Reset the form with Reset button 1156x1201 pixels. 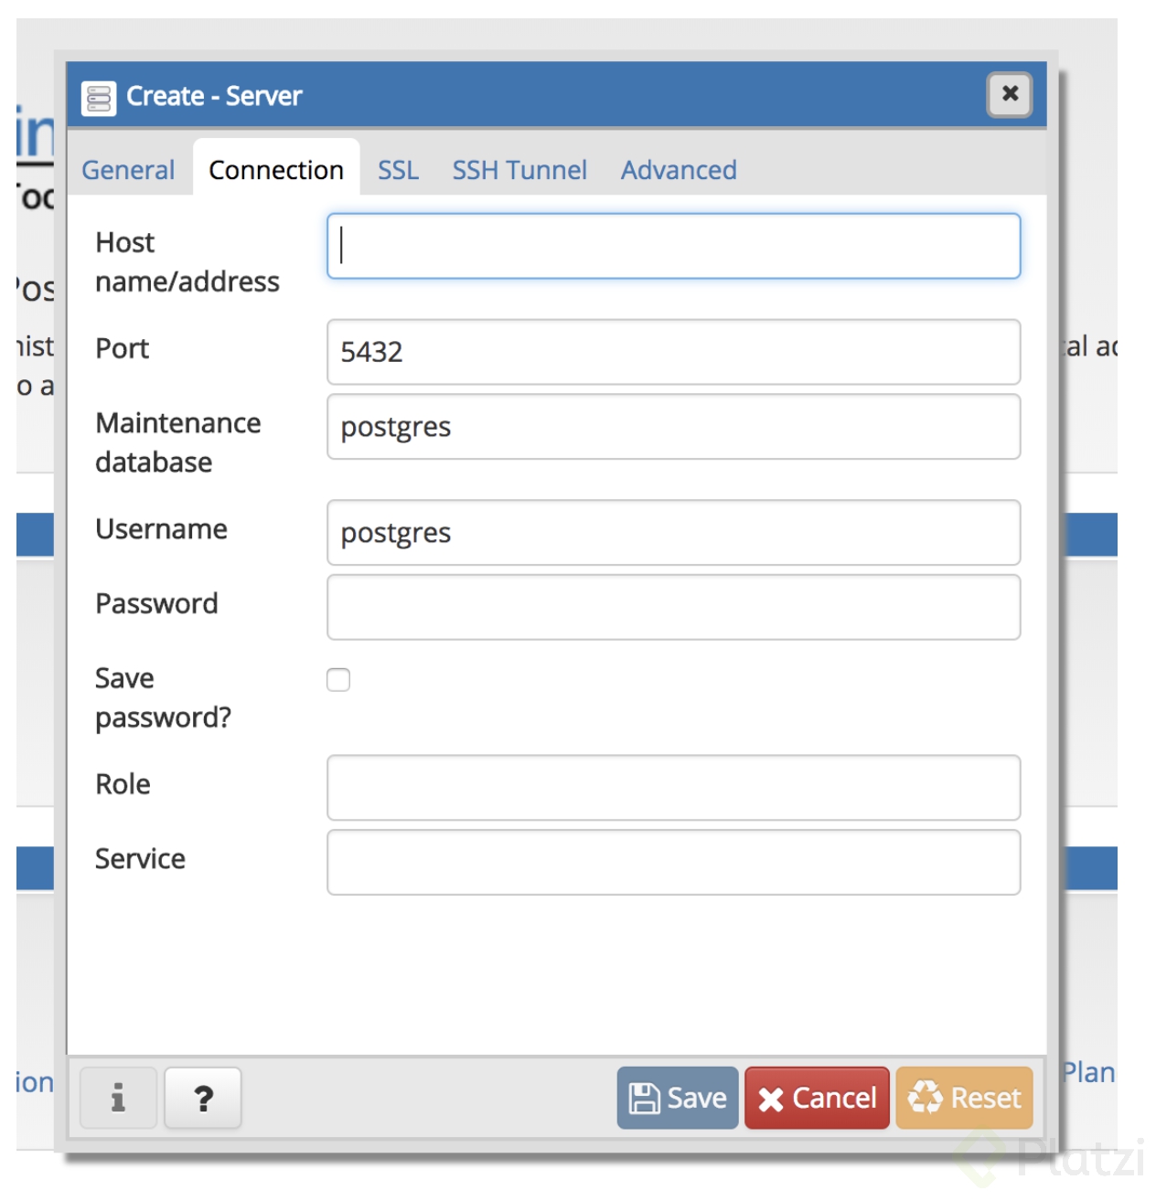[964, 1098]
